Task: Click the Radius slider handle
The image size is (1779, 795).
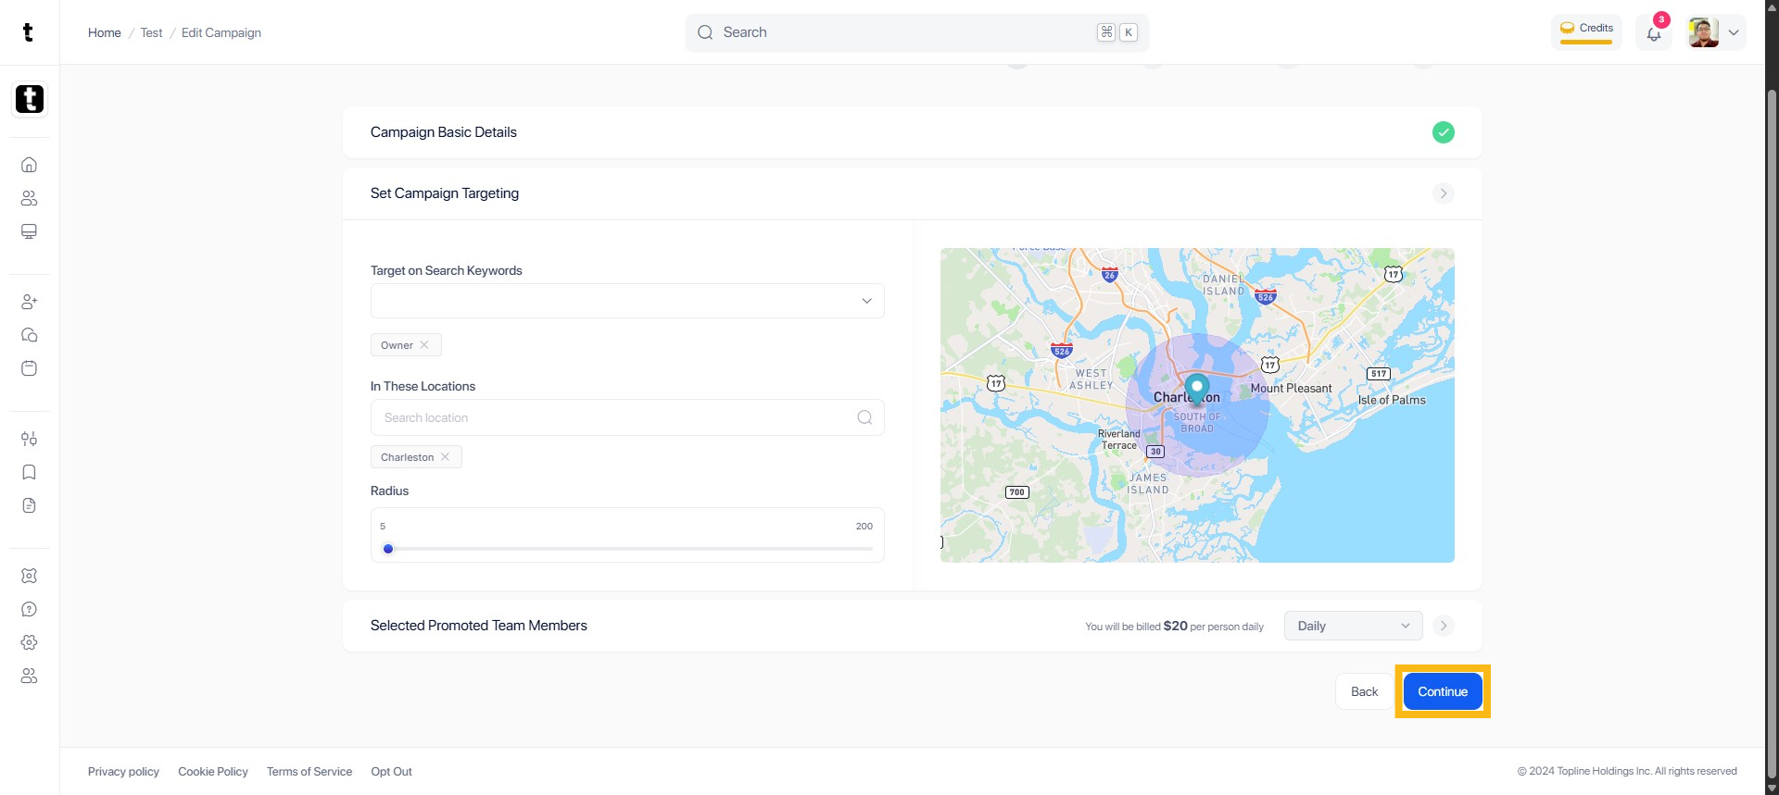Action: (388, 549)
